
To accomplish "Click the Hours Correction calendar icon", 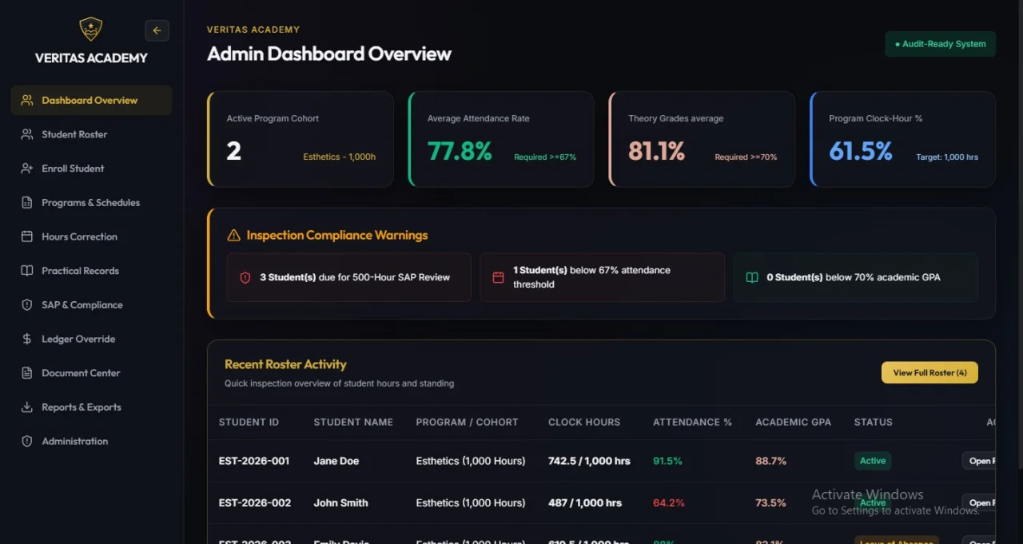I will [x=27, y=236].
